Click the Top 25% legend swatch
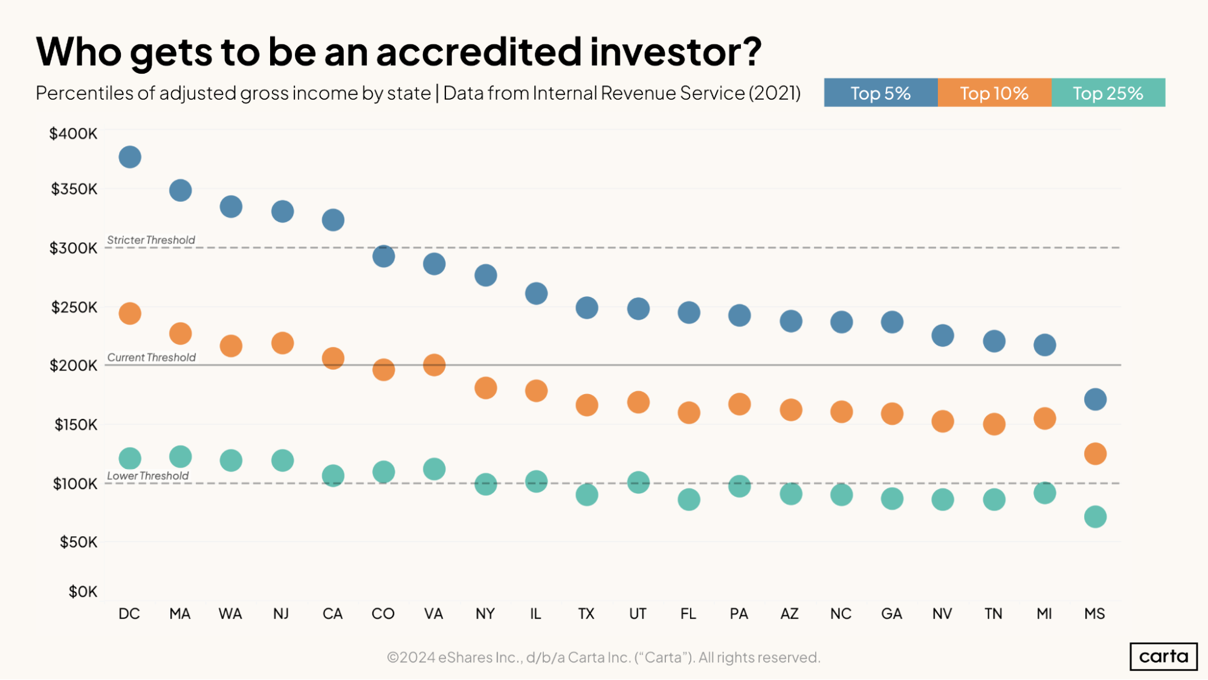Viewport: 1208px width, 680px height. point(1108,92)
